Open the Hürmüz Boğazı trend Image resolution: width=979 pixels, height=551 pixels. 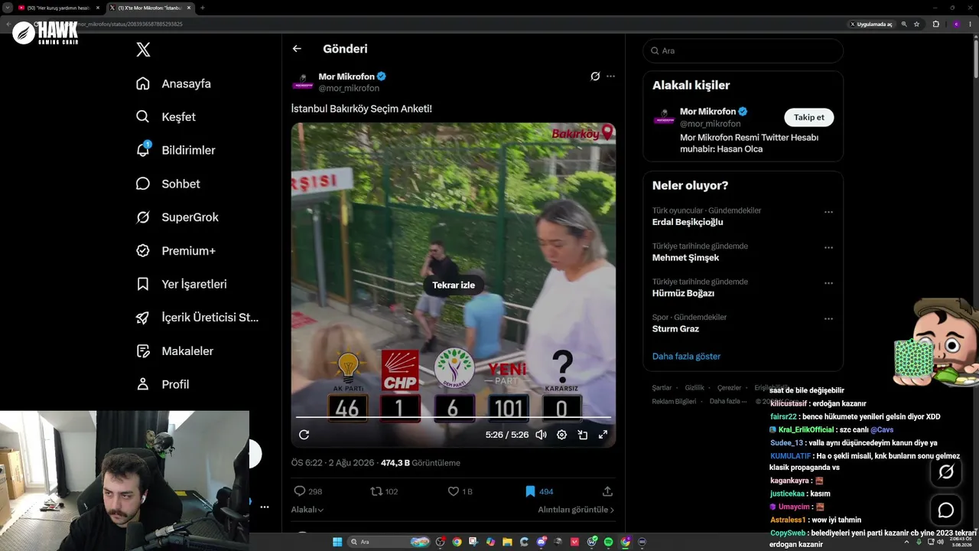[683, 293]
